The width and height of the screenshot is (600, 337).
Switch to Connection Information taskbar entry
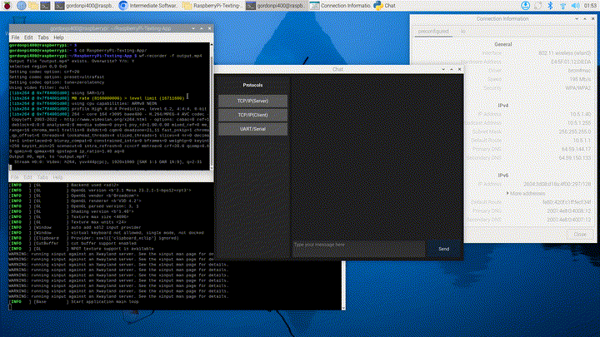[x=339, y=5]
